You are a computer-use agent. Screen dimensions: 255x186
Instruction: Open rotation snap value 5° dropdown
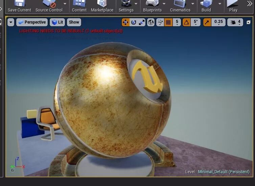(195, 22)
